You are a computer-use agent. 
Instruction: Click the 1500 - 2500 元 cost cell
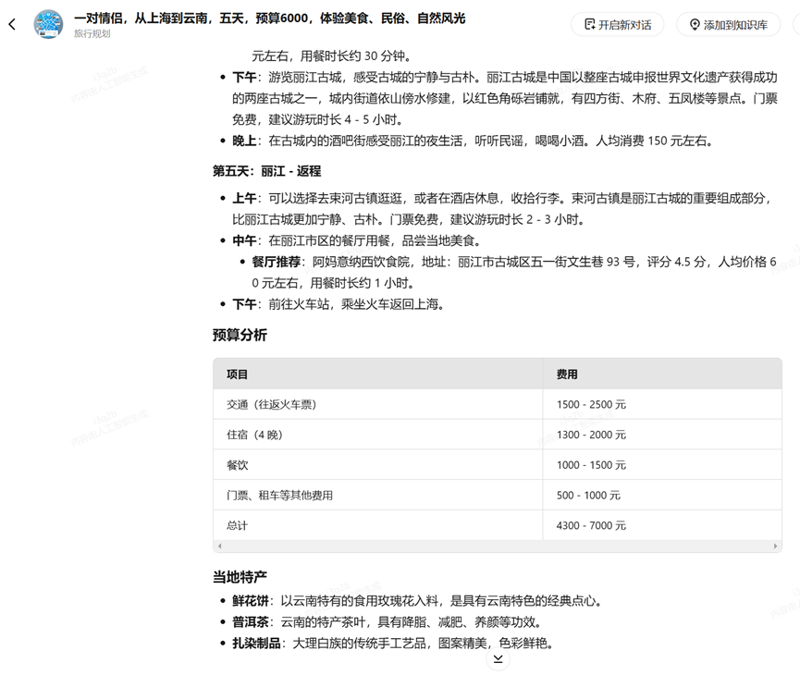662,405
